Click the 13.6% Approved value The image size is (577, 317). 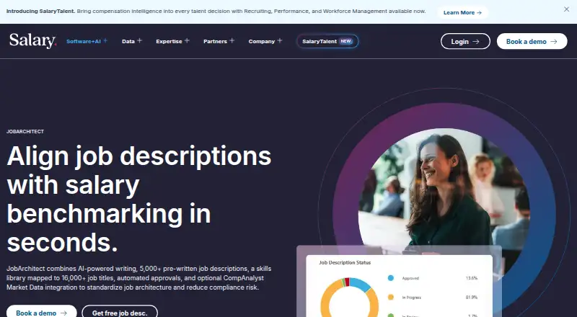click(472, 278)
